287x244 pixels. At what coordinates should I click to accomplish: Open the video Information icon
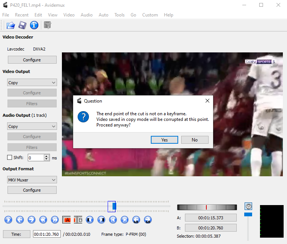coord(34,25)
